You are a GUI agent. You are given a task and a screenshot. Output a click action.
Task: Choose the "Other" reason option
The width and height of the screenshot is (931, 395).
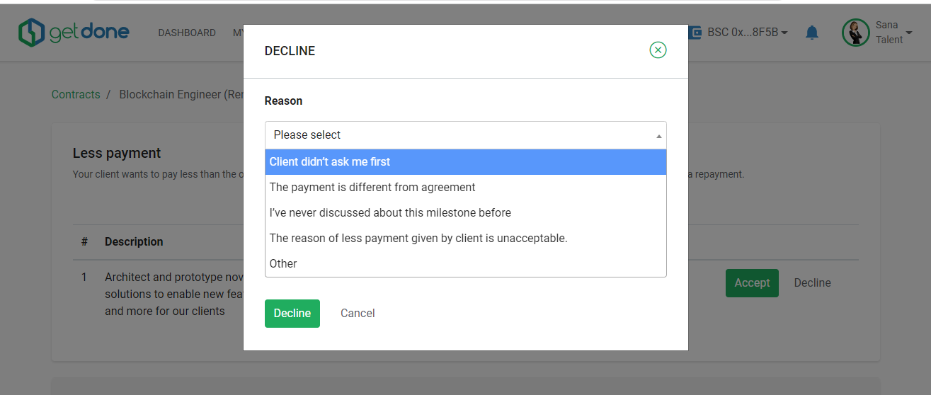tap(466, 264)
